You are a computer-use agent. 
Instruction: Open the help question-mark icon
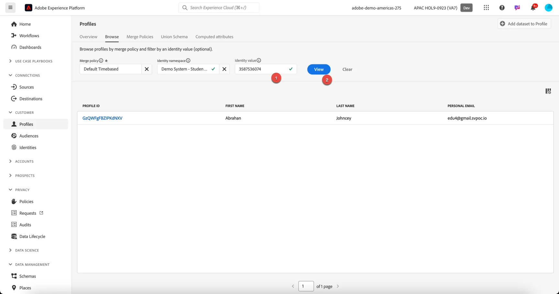(502, 7)
